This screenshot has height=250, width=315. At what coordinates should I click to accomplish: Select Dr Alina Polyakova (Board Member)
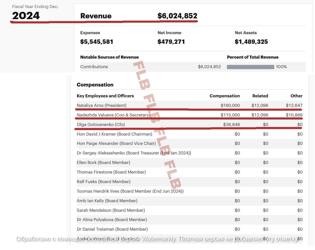(x=112, y=220)
